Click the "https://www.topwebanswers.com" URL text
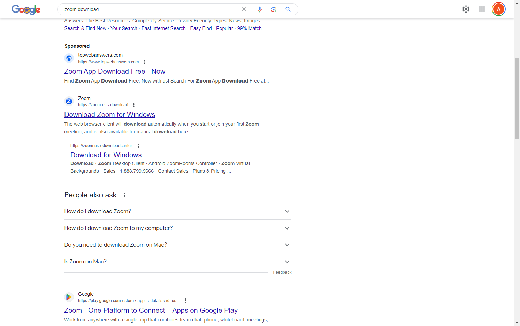The image size is (520, 326). (x=108, y=62)
